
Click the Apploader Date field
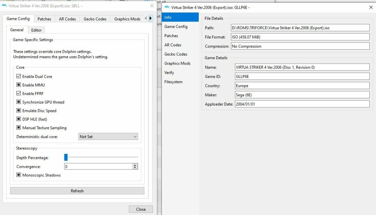coord(302,104)
